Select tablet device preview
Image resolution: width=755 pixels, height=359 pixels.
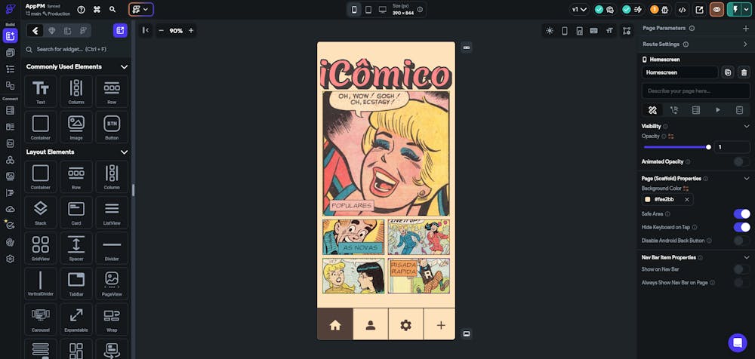368,10
